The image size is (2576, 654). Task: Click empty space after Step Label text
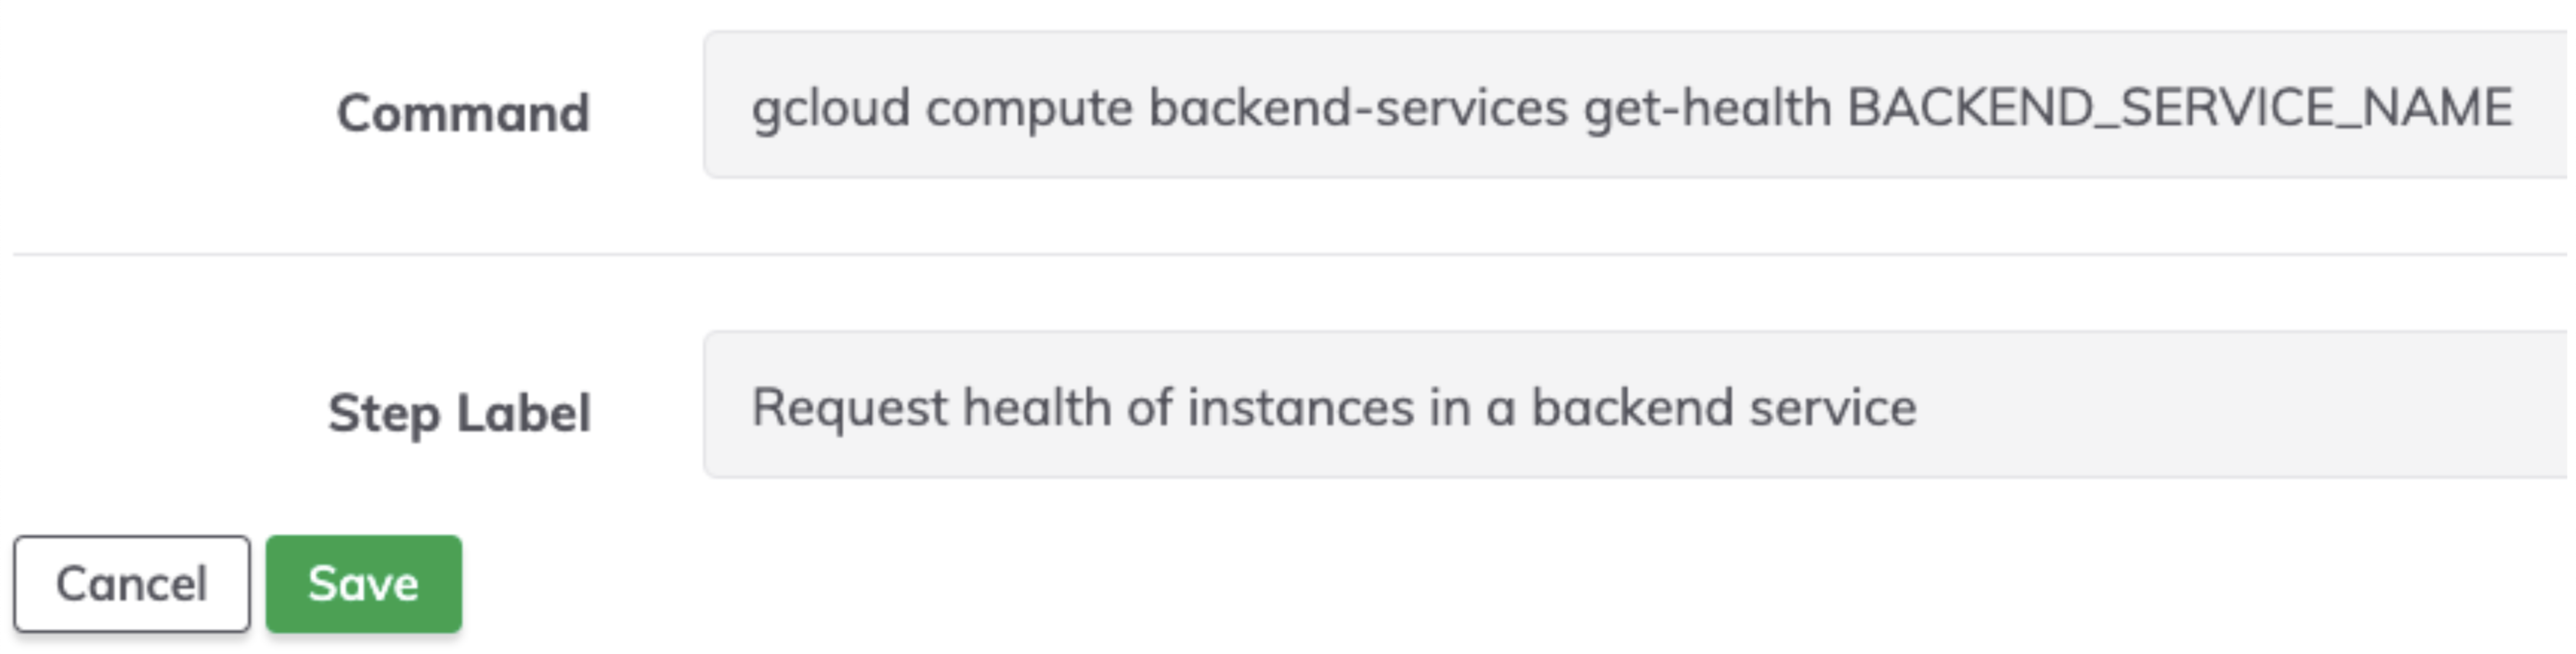click(x=2240, y=405)
